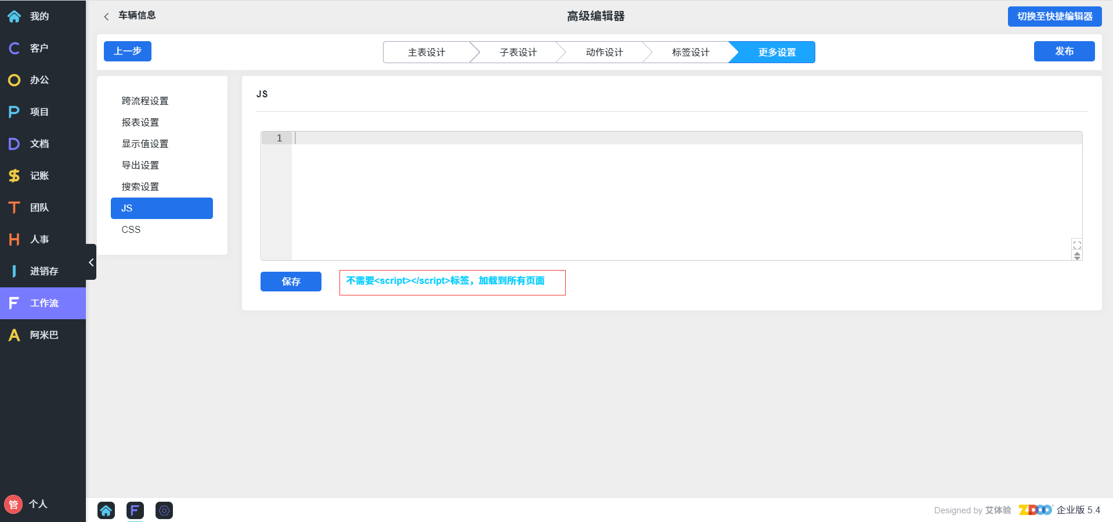
Task: Go back using arrow beside 车辆信息
Action: [106, 17]
